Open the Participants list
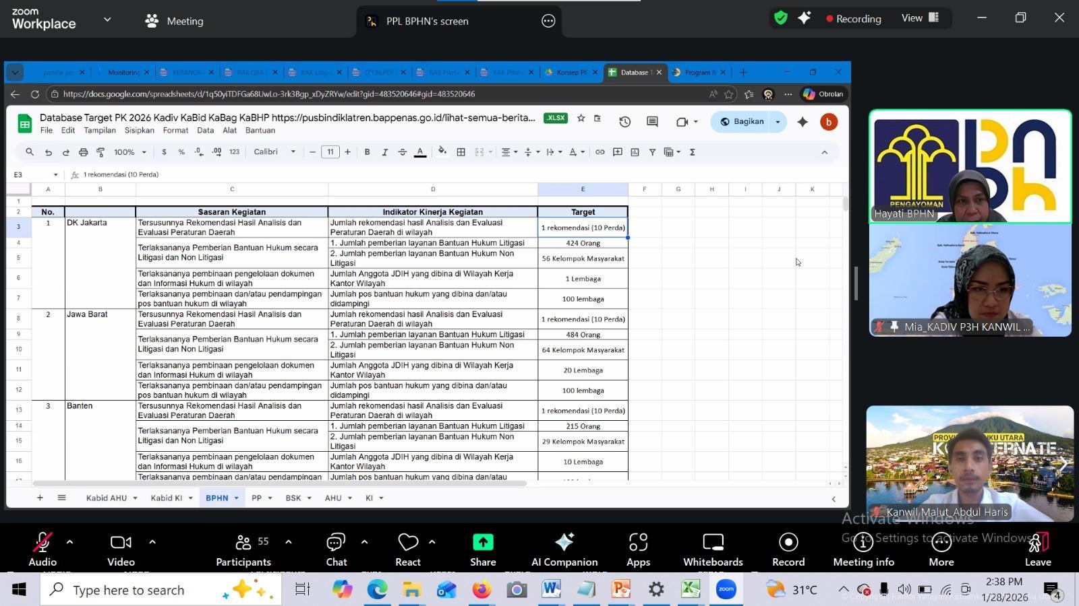This screenshot has height=606, width=1079. click(x=243, y=543)
